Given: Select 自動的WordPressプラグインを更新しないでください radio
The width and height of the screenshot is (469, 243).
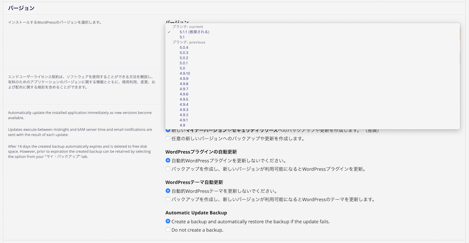Looking at the screenshot, I should pyautogui.click(x=168, y=160).
